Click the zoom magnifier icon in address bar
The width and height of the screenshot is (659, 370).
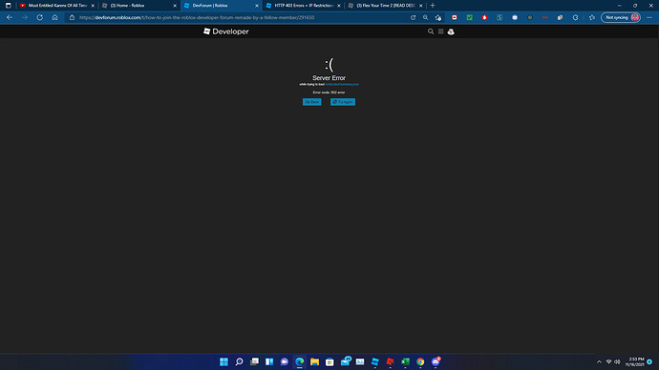(x=425, y=17)
